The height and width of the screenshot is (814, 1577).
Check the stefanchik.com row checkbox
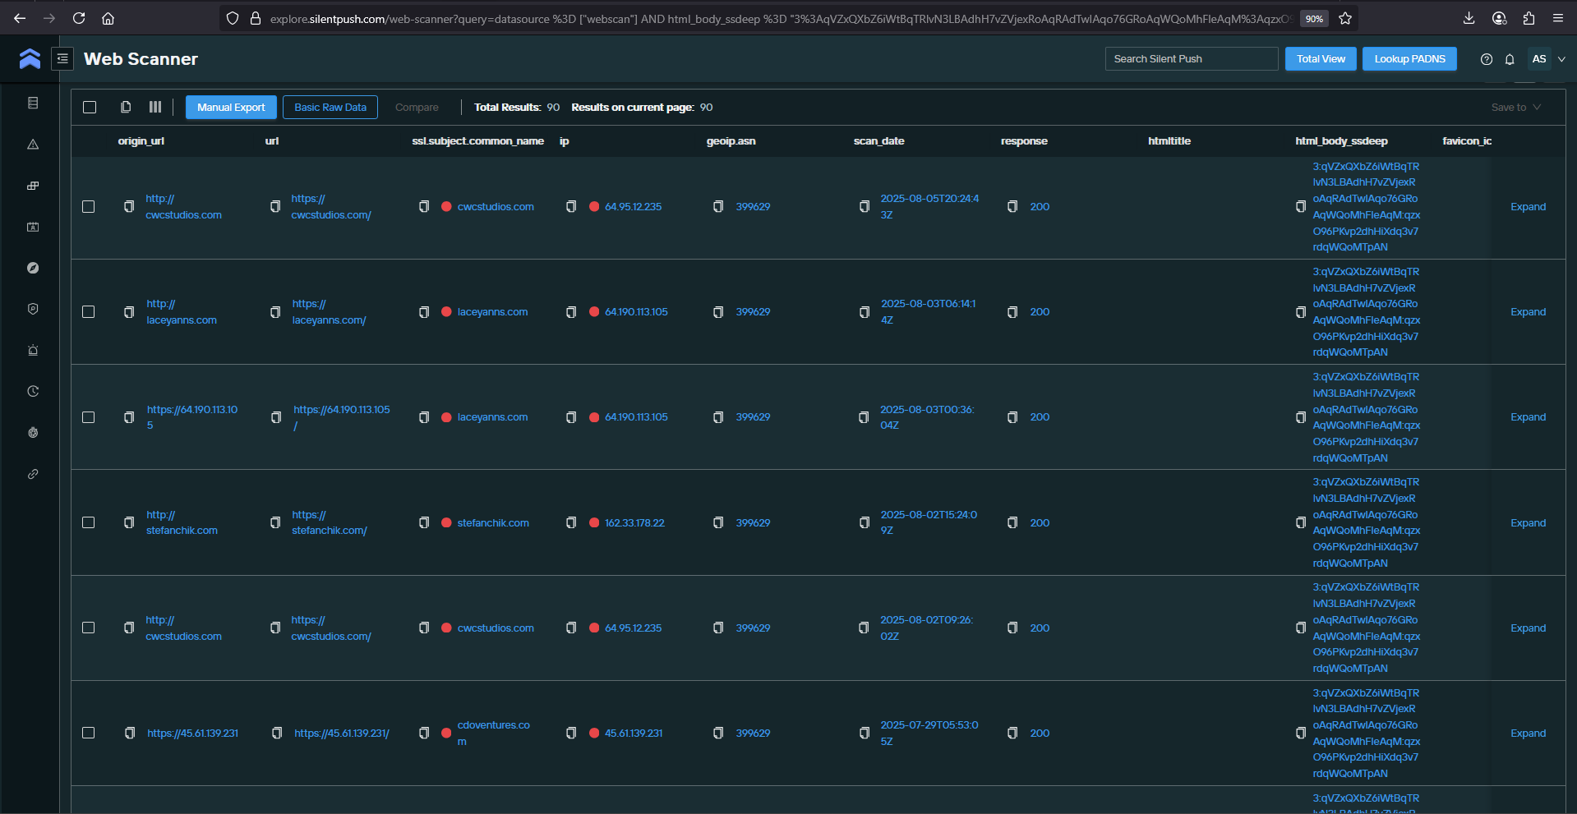pos(89,522)
